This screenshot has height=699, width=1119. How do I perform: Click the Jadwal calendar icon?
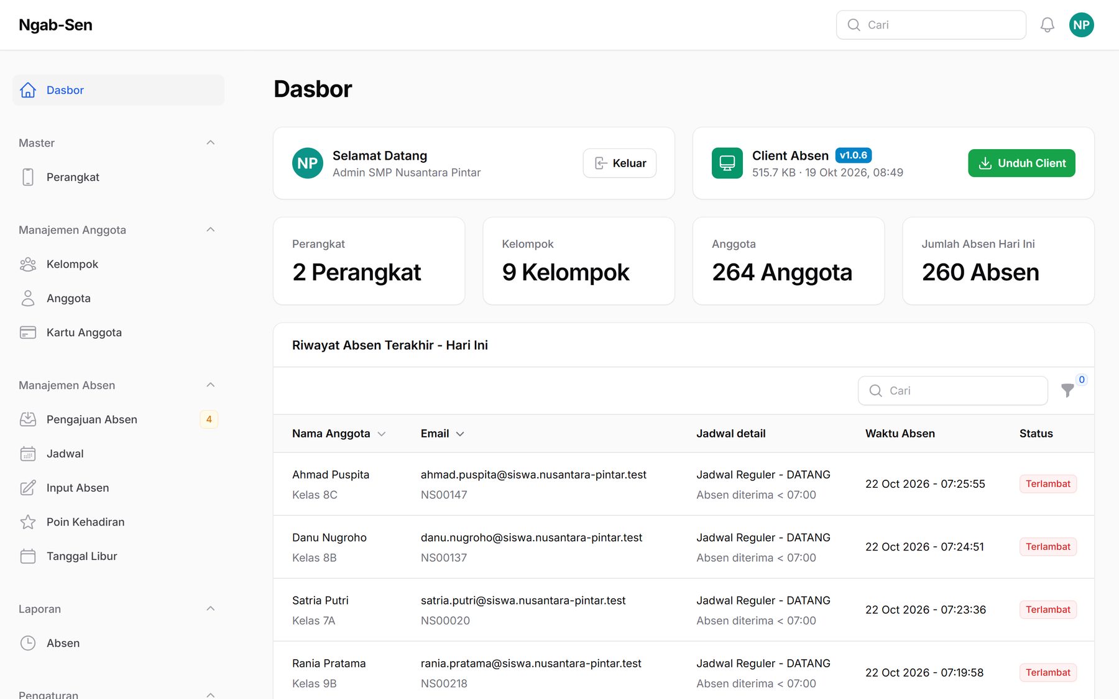click(28, 454)
